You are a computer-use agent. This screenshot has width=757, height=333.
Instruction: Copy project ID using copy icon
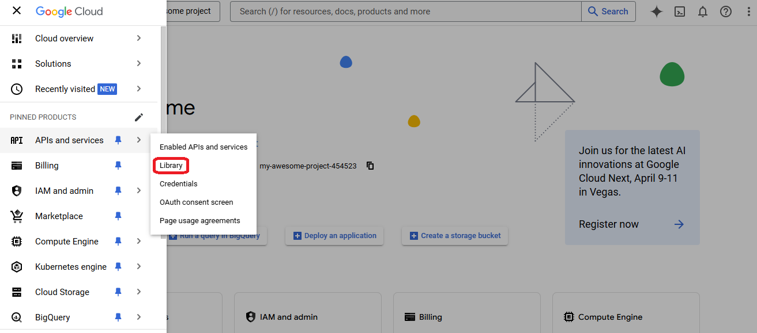tap(370, 166)
